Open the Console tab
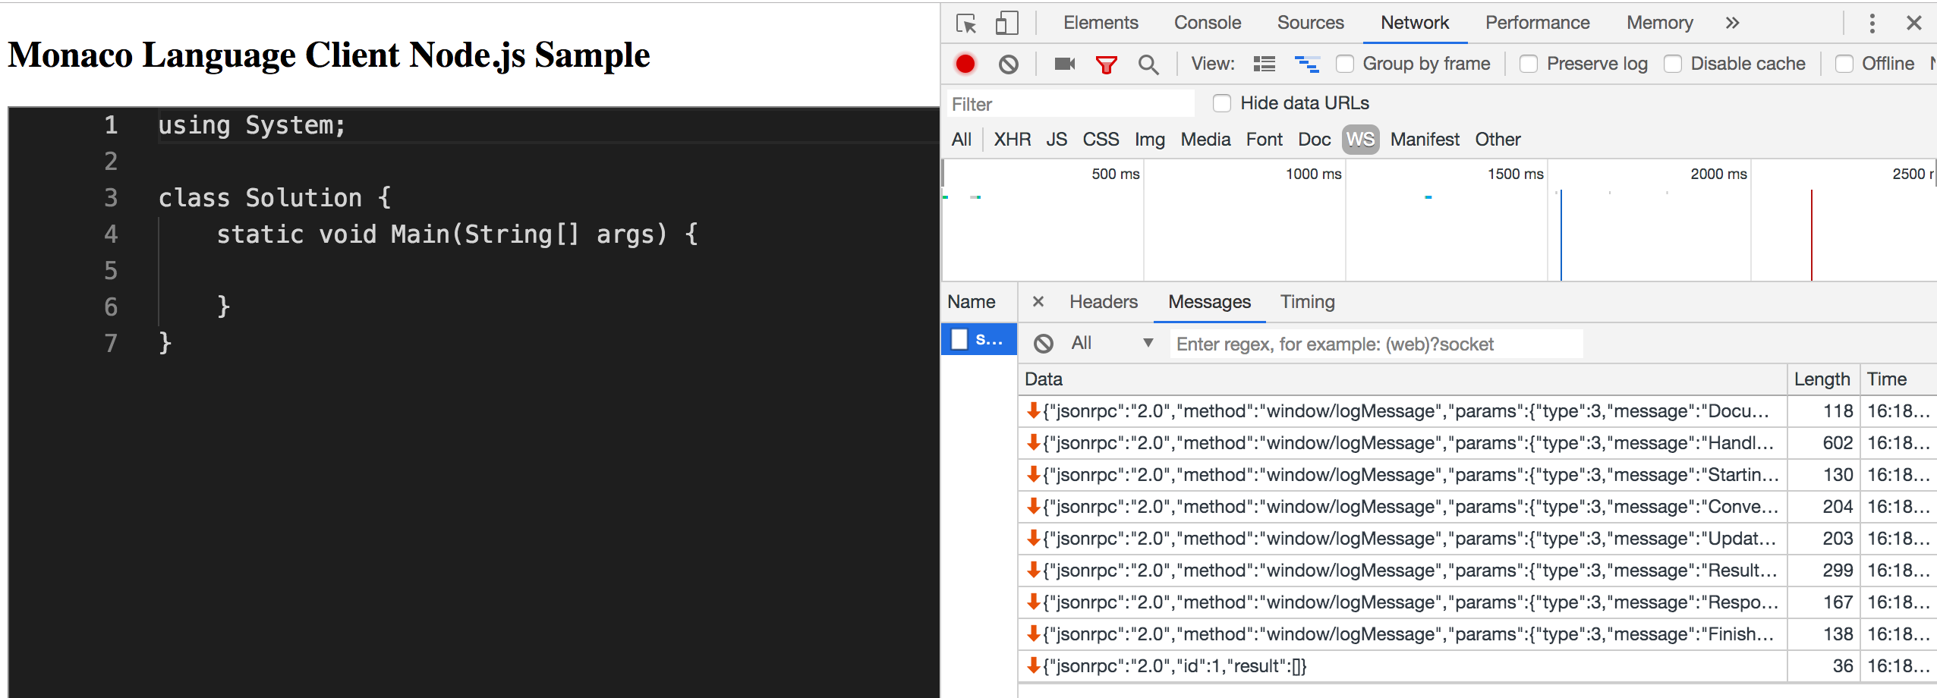 1208,23
